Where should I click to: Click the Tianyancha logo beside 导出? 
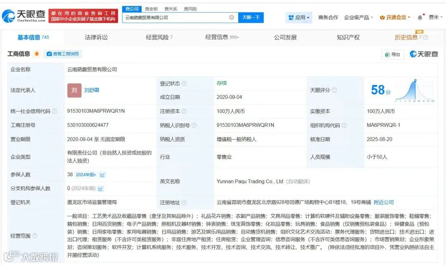click(424, 54)
